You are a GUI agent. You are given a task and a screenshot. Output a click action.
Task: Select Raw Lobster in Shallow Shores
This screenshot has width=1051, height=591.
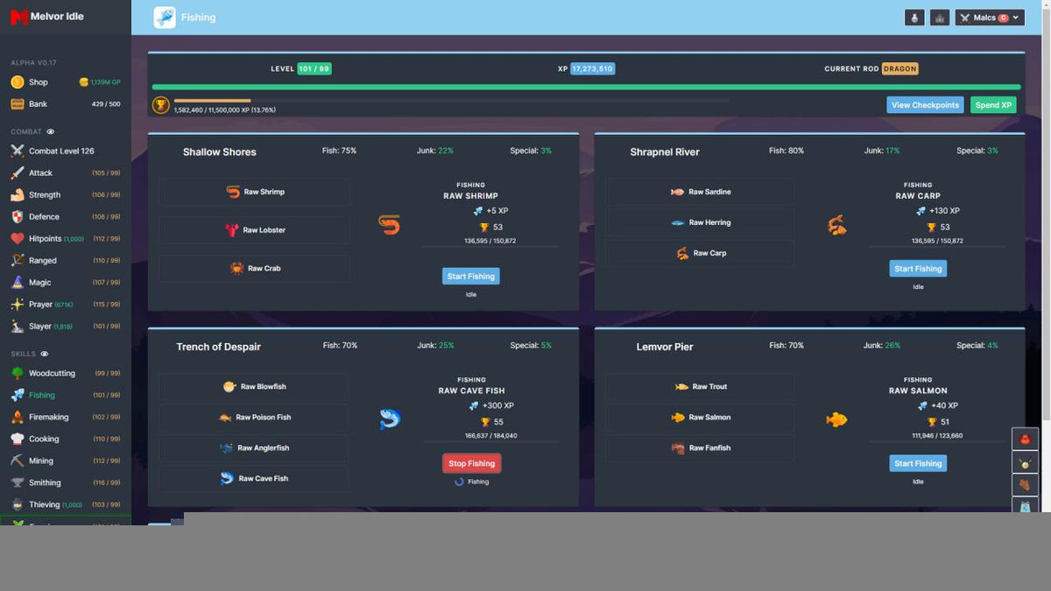tap(255, 230)
